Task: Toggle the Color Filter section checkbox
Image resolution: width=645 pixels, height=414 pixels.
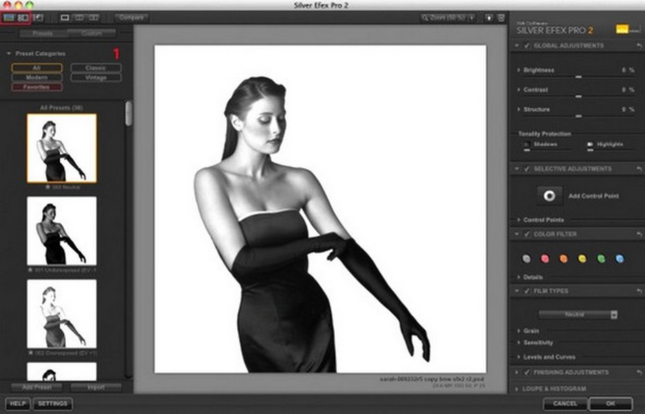Action: [527, 234]
